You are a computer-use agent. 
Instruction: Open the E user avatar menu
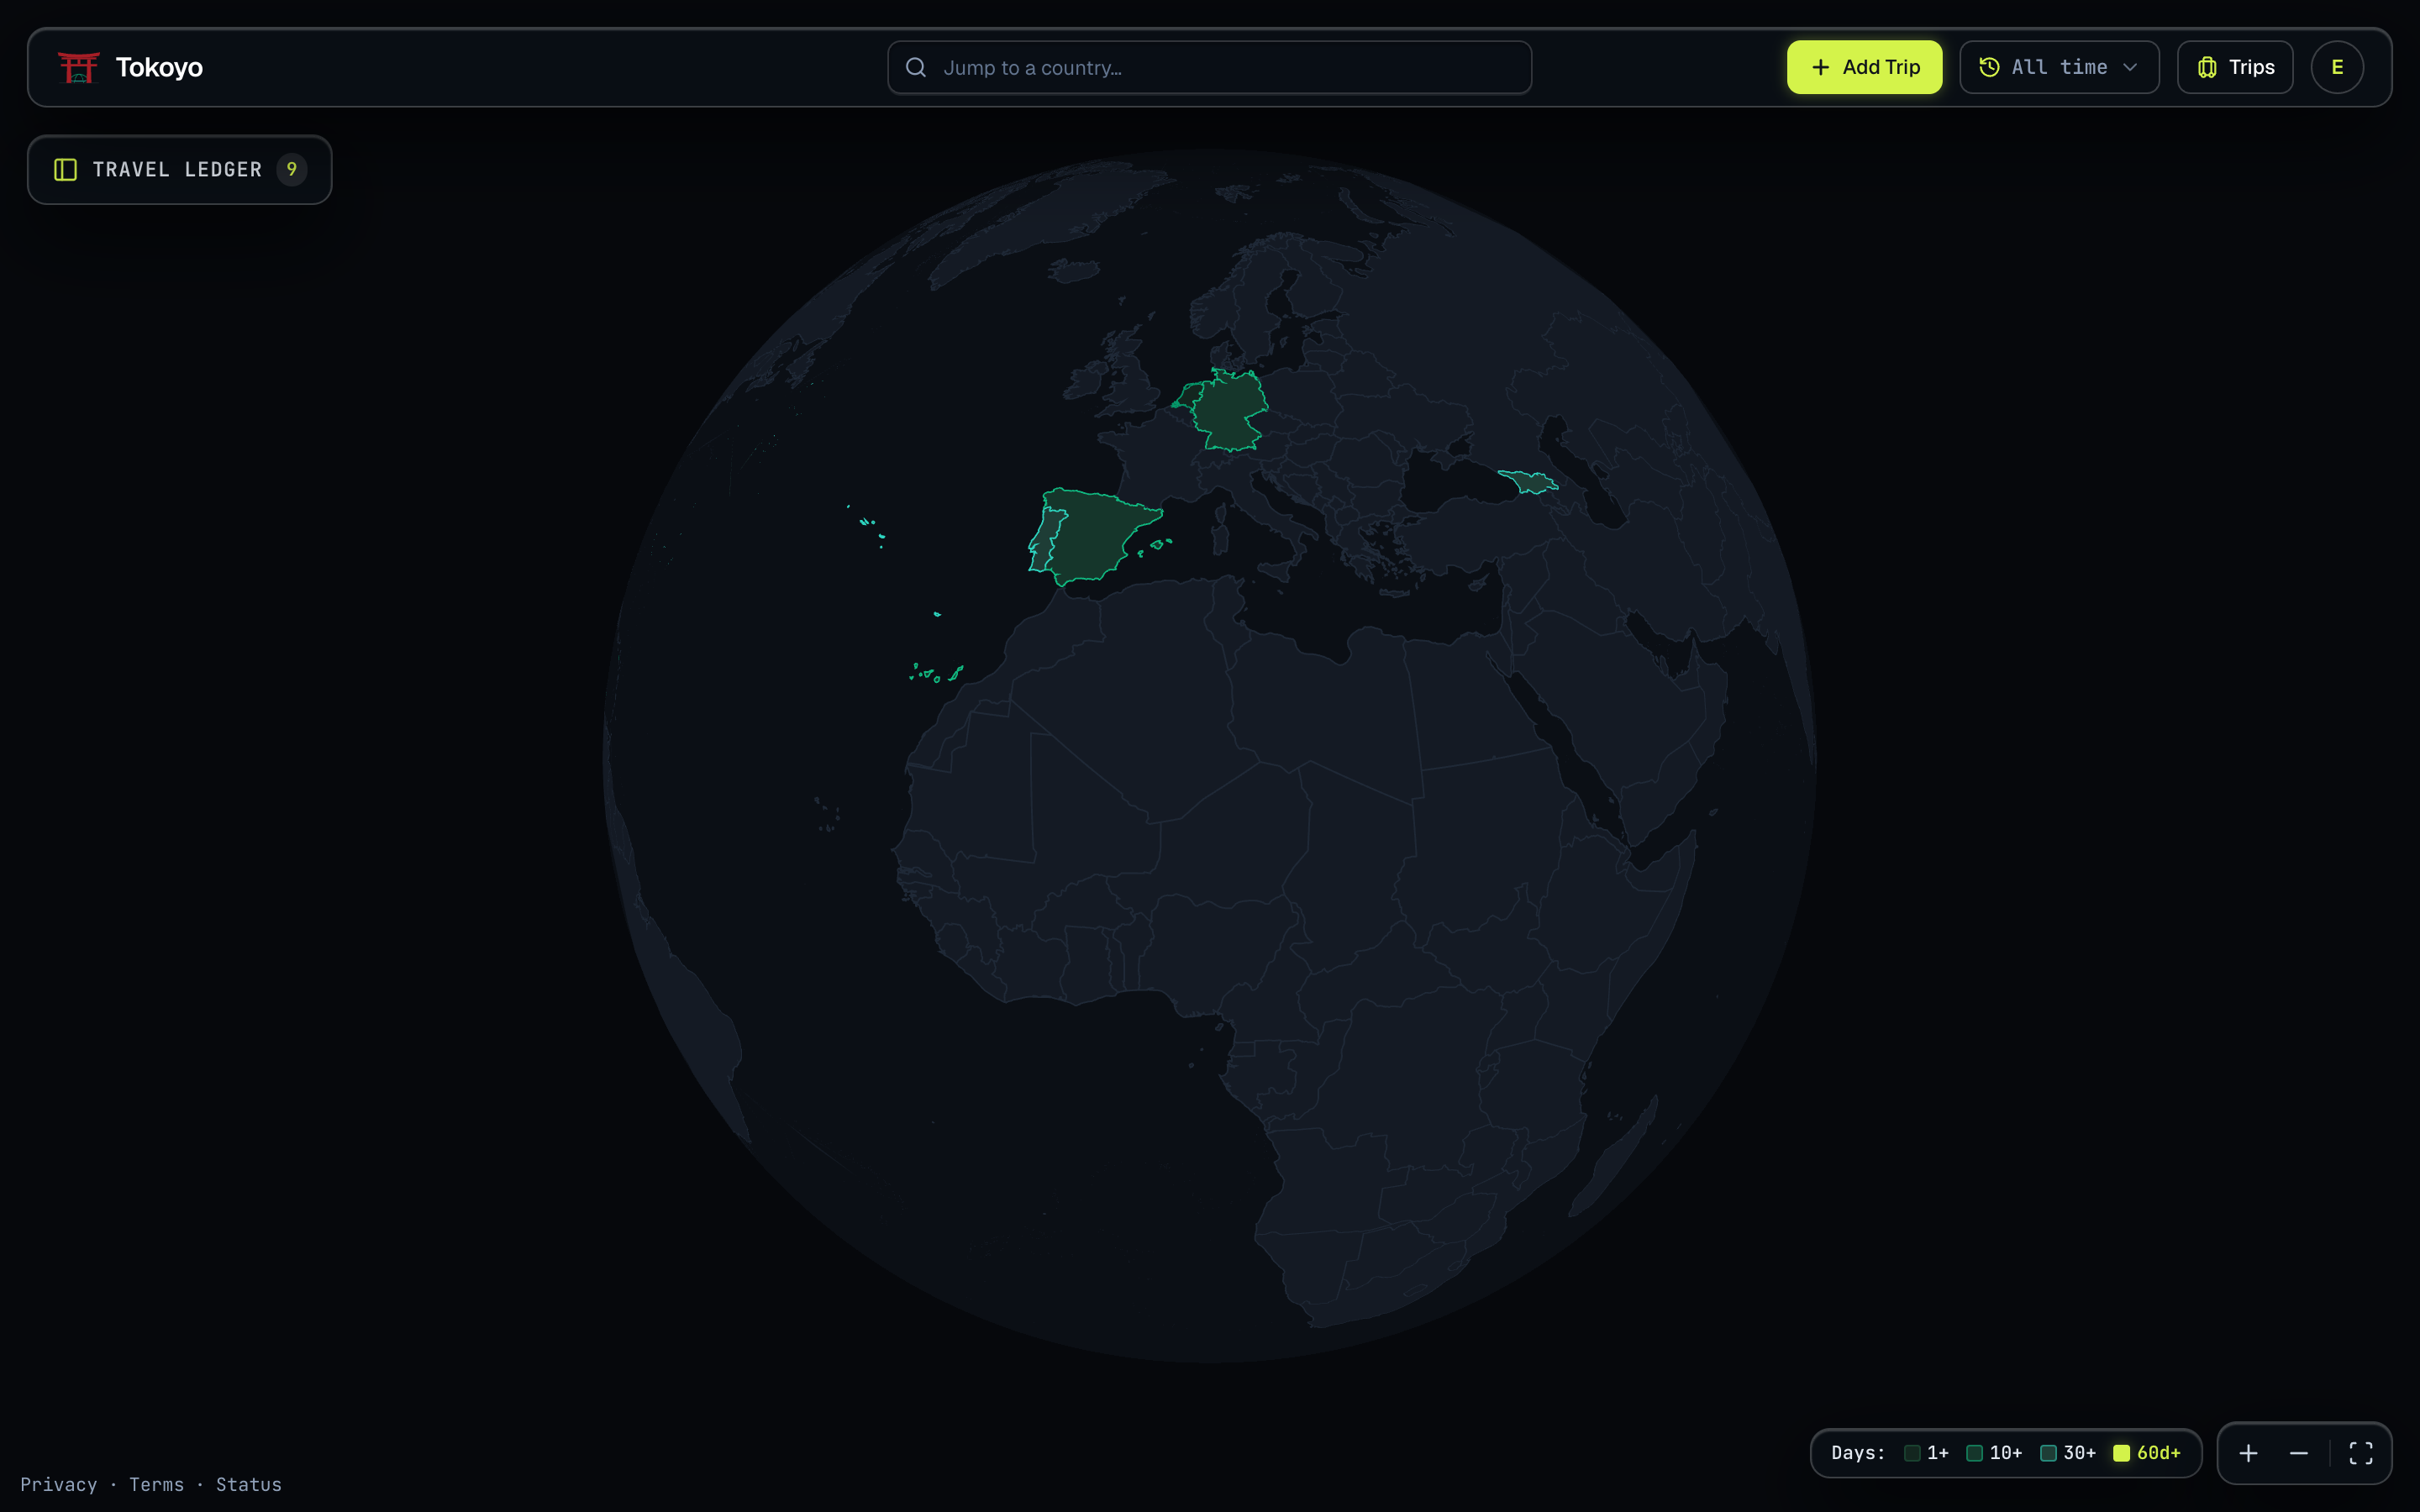pos(2337,67)
